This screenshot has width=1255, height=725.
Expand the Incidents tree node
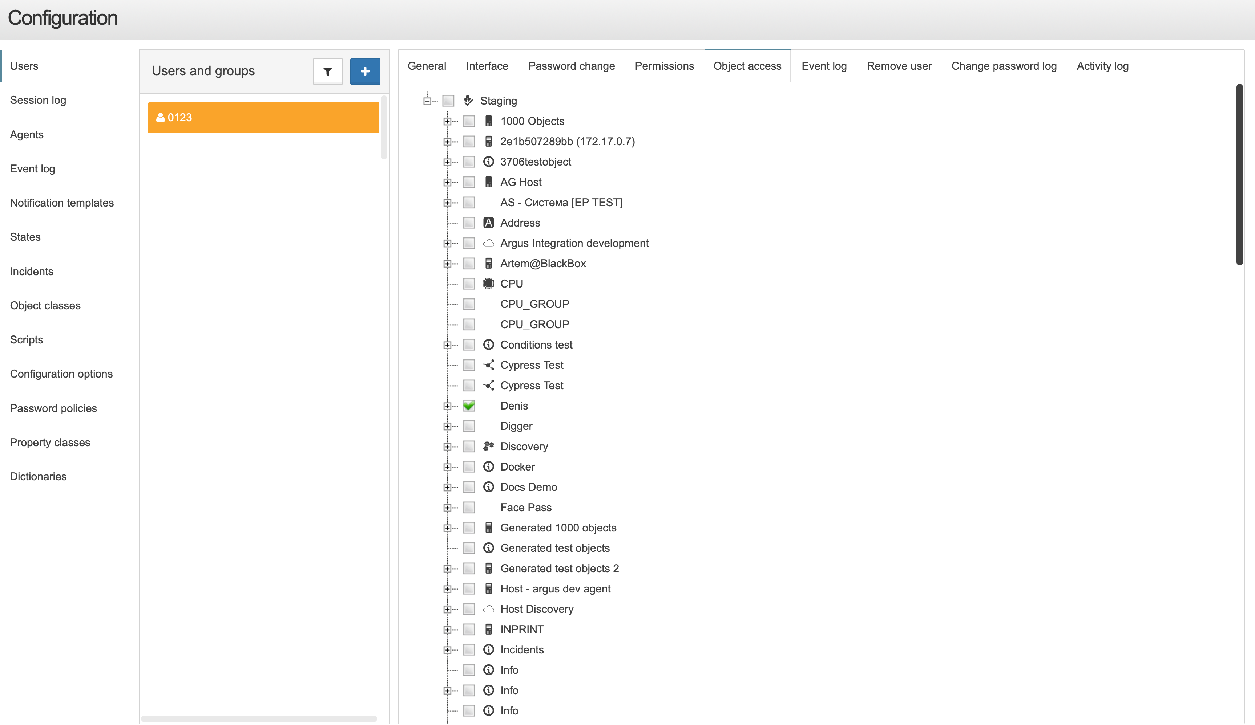click(x=447, y=650)
